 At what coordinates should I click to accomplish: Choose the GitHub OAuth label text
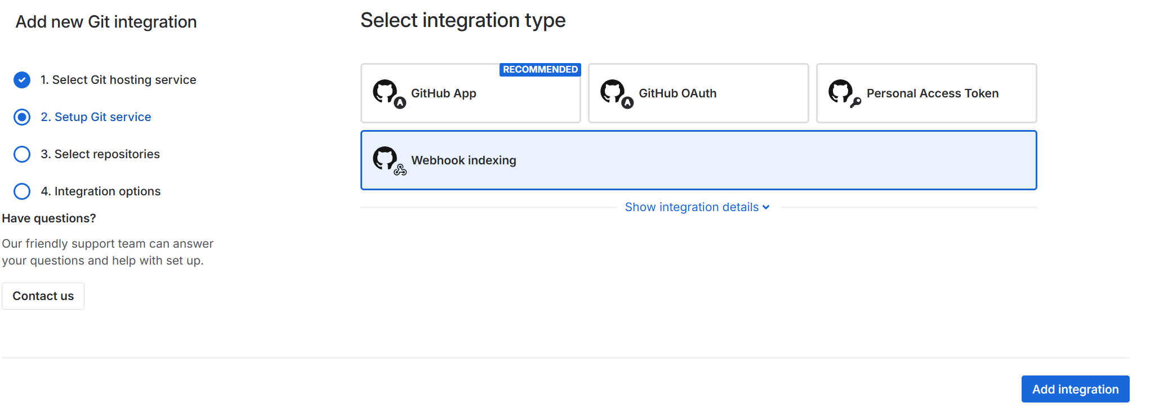pos(677,93)
